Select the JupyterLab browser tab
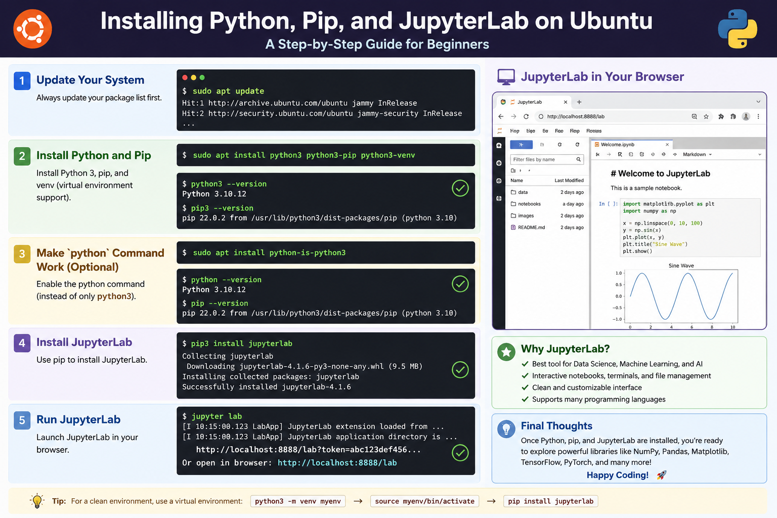 [535, 102]
